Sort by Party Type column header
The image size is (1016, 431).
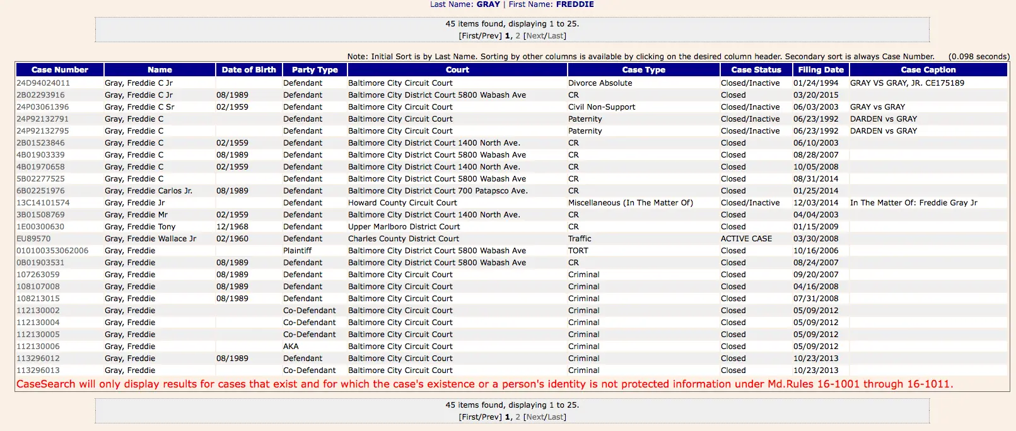click(x=315, y=70)
